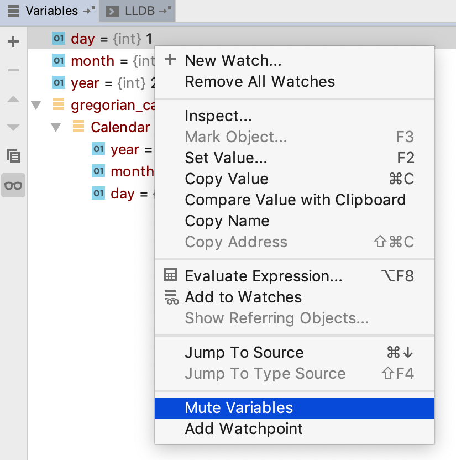Toggle the Show Watches glasses icon

[x=13, y=185]
